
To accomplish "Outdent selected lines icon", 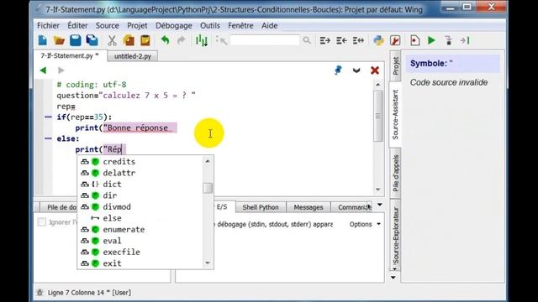I will point(341,40).
